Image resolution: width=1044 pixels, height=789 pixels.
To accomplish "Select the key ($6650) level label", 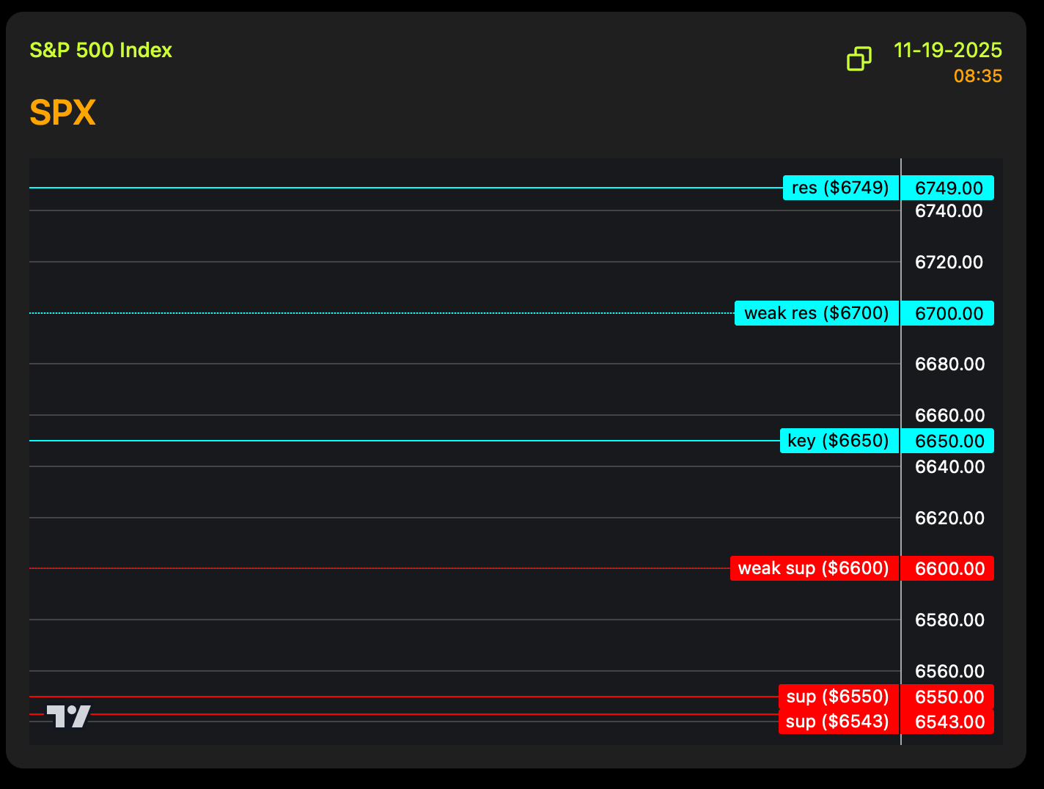I will (838, 441).
